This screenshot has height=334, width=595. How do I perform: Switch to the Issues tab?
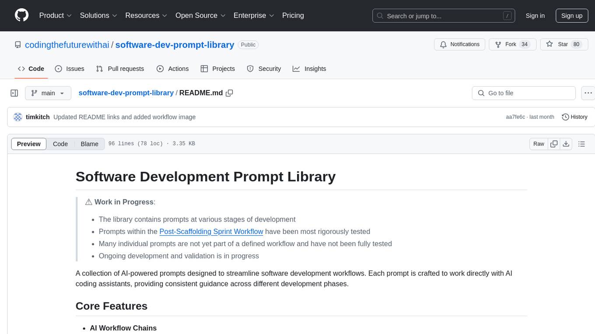pyautogui.click(x=70, y=69)
